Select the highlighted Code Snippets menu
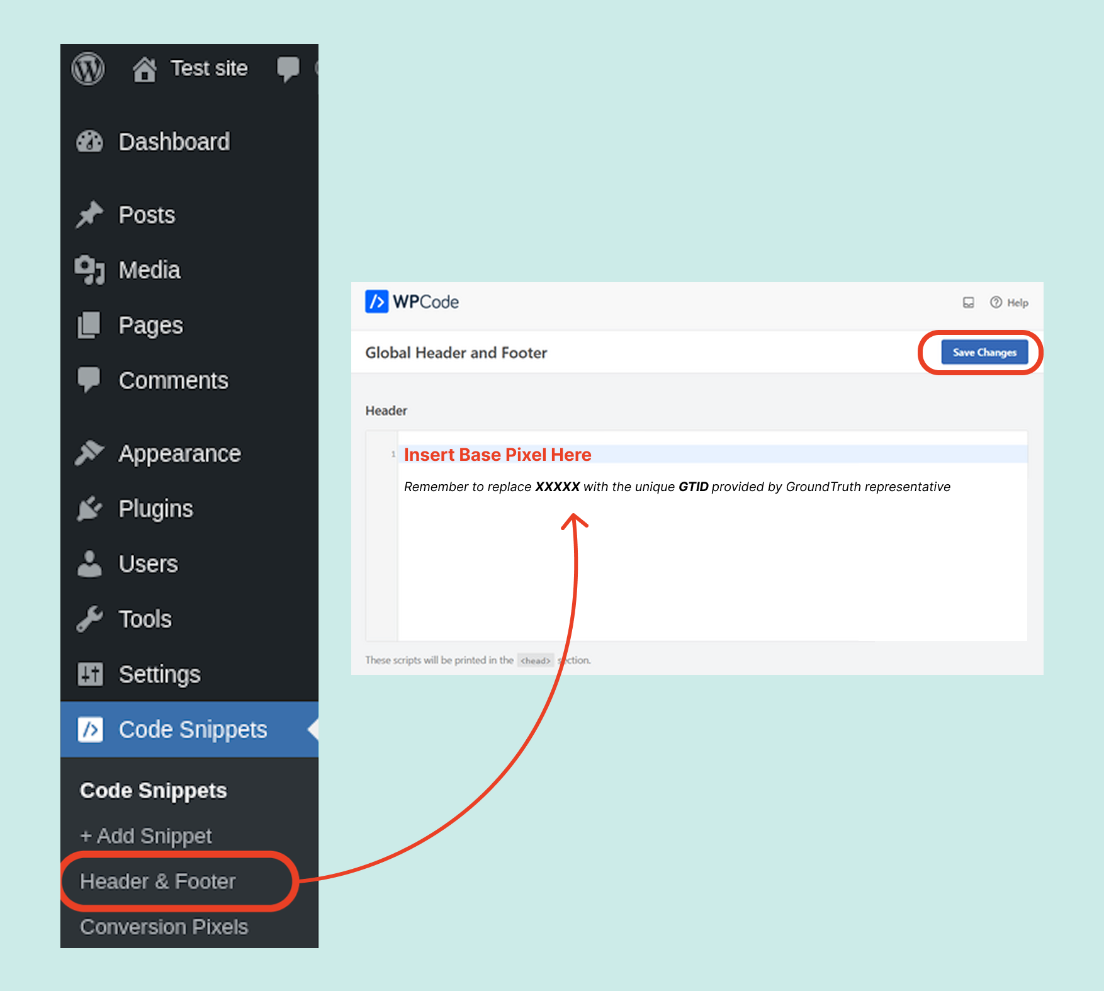This screenshot has width=1104, height=991. point(189,729)
